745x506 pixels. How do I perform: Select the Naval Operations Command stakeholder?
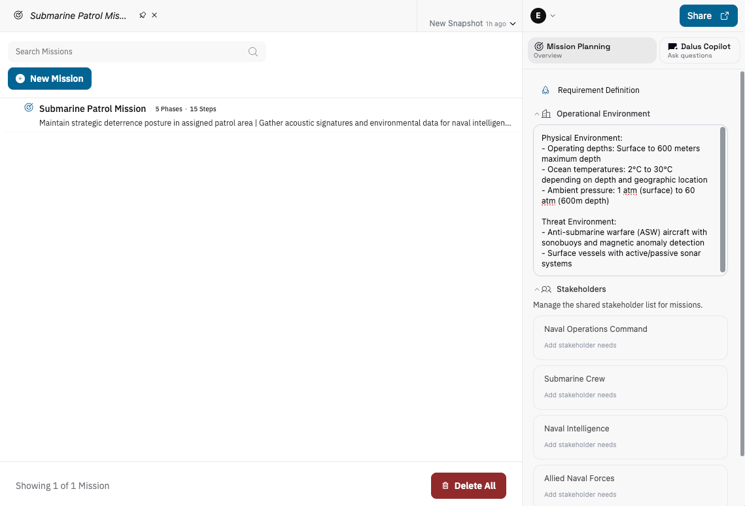pos(595,329)
